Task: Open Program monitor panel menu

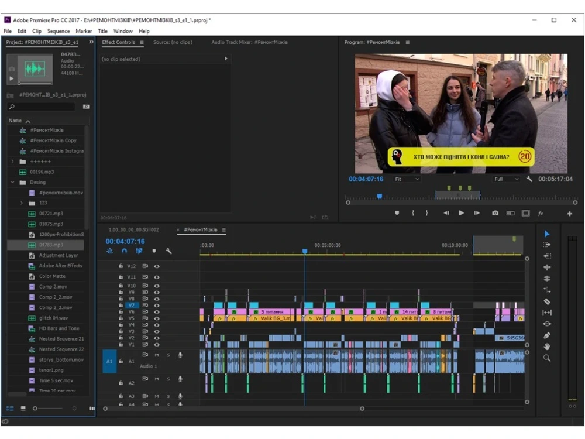Action: [407, 43]
